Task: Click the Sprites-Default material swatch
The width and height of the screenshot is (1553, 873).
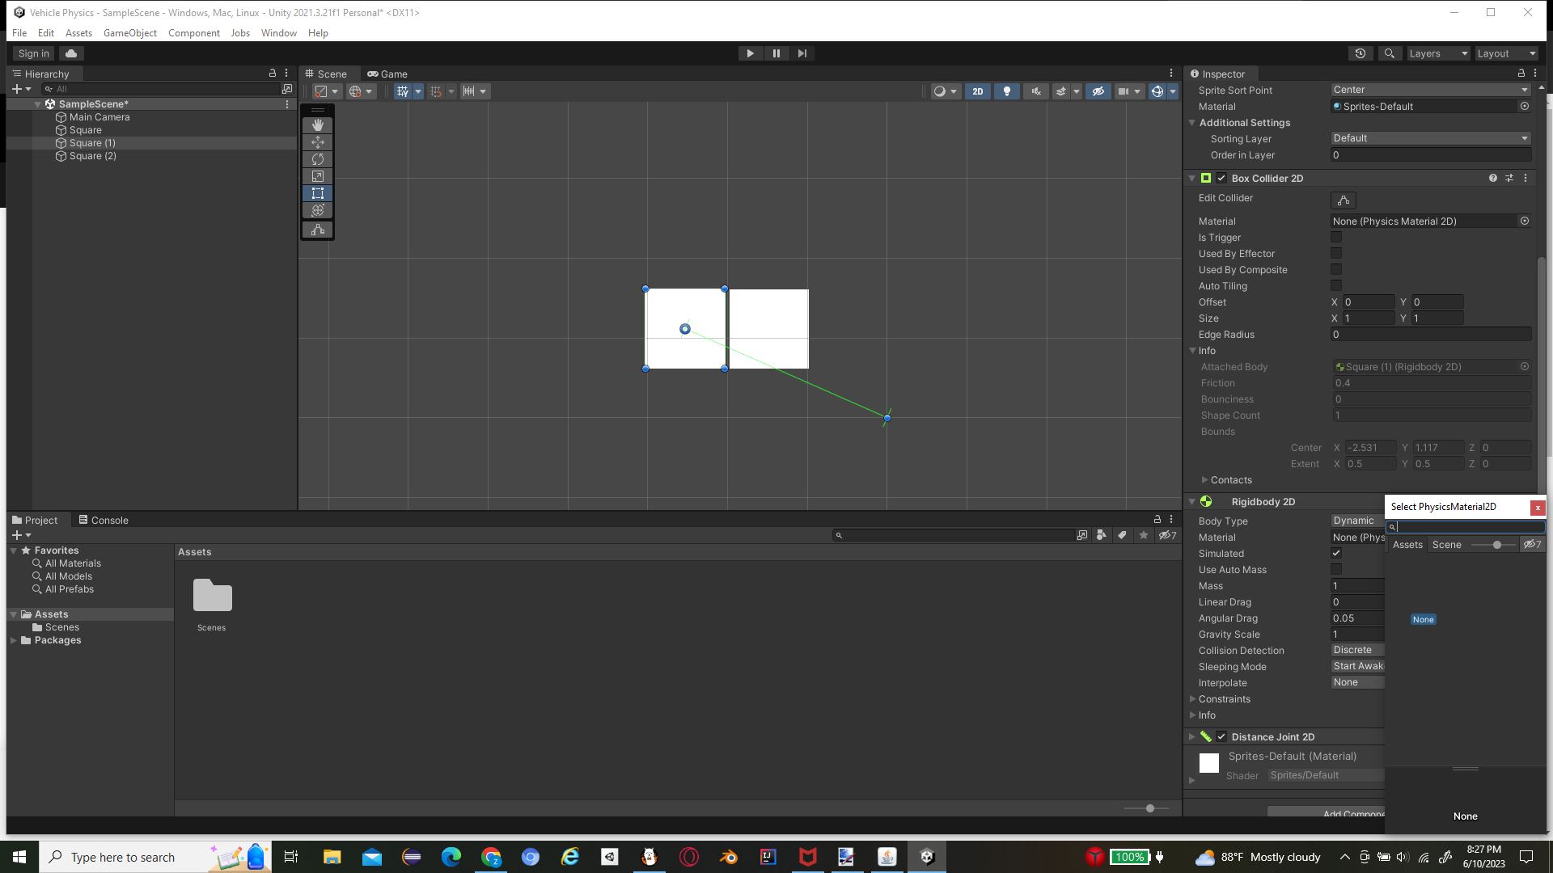Action: coord(1208,762)
